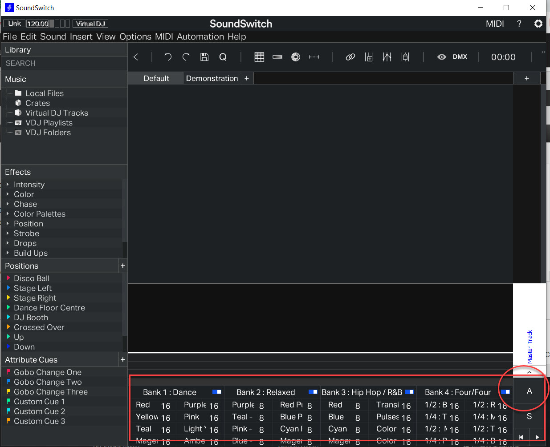This screenshot has width=550, height=447.
Task: Open settings with the gear icon
Action: (x=538, y=24)
